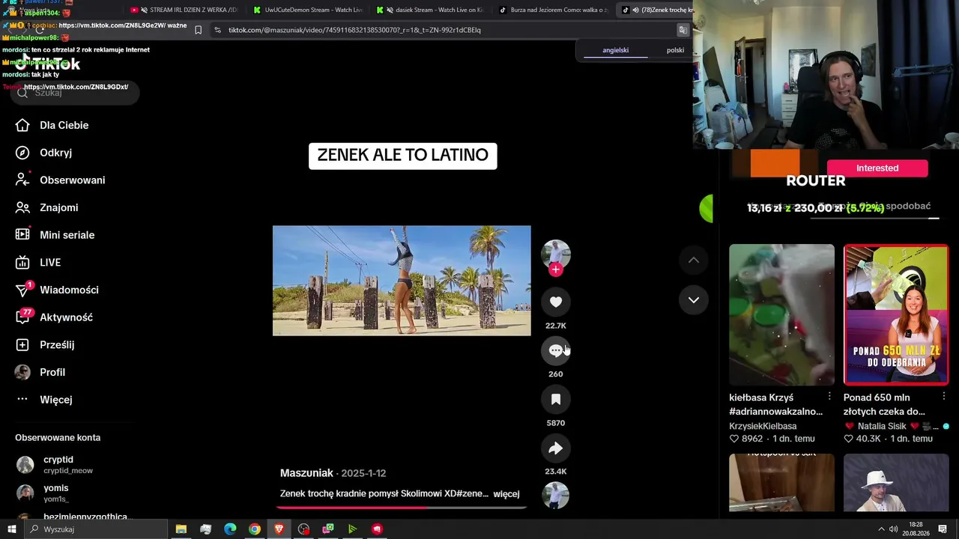The width and height of the screenshot is (959, 539).
Task: Open Google Chrome from the taskbar
Action: tap(255, 529)
